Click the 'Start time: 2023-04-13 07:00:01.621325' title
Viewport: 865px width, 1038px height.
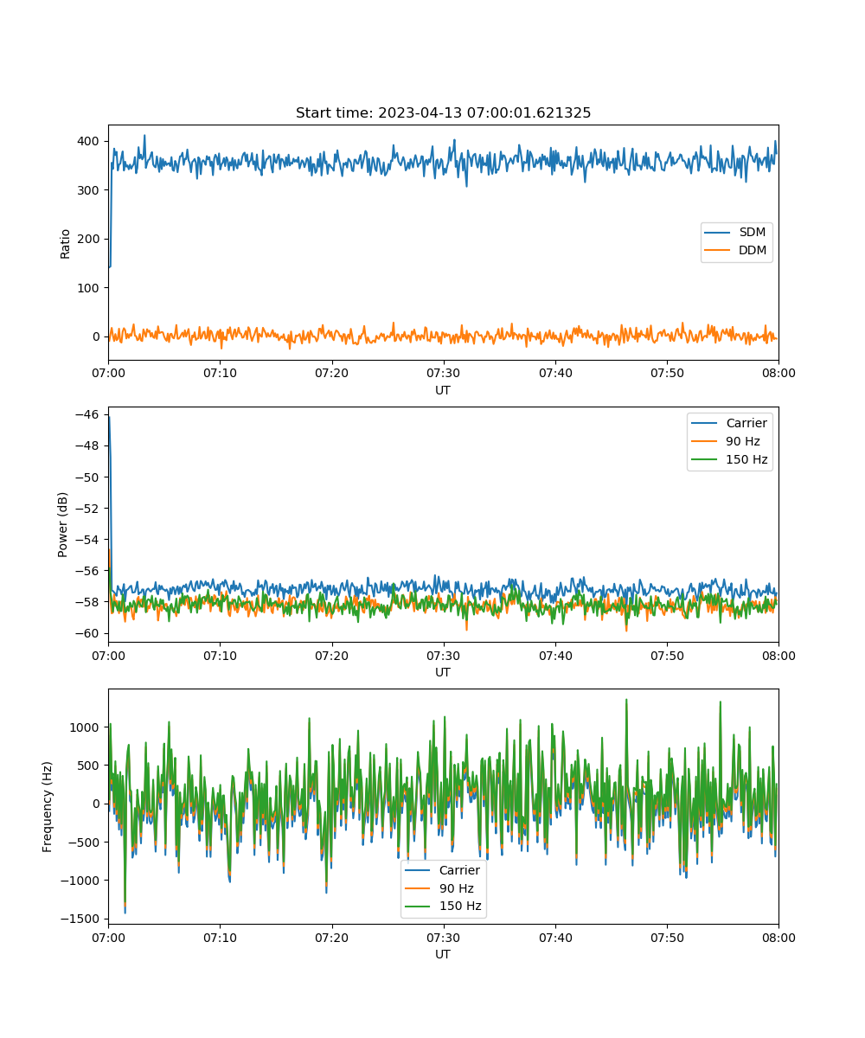443,113
